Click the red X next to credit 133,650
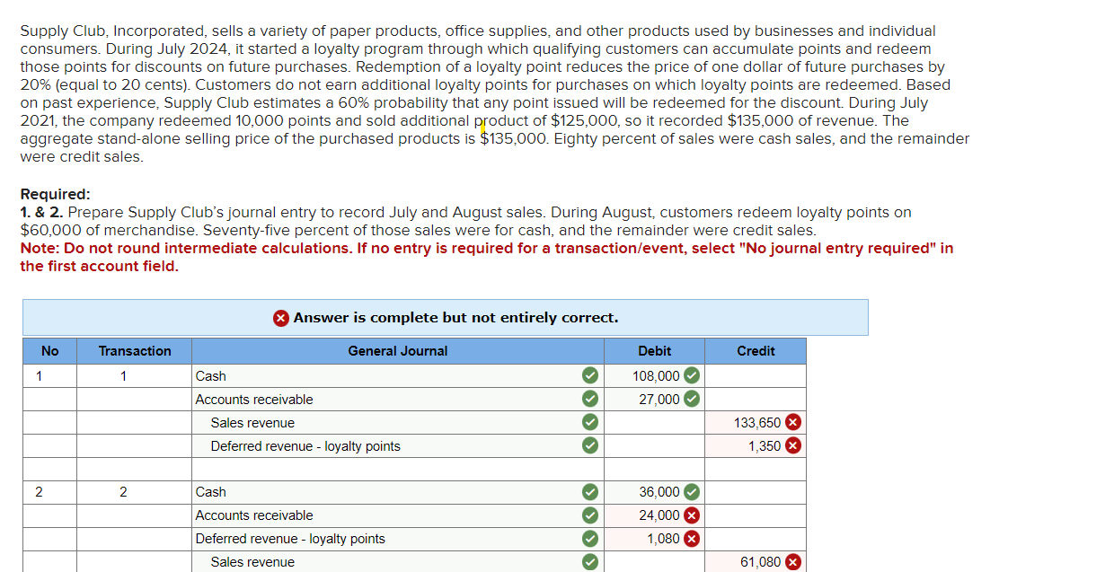The image size is (1114, 572). [x=793, y=422]
